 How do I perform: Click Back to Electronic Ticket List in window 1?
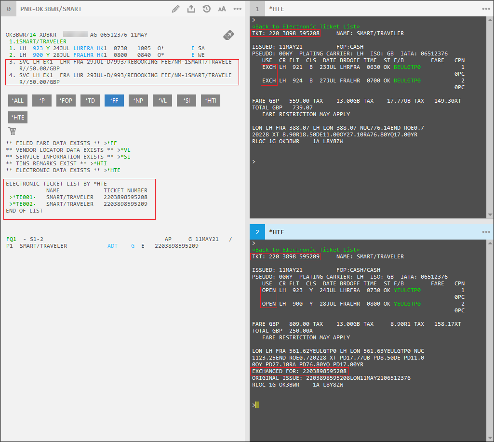point(306,27)
